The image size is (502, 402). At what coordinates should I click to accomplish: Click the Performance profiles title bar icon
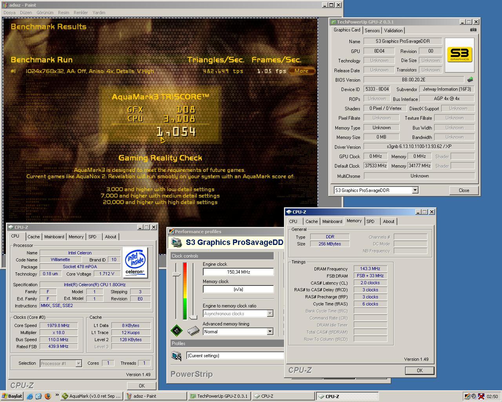[171, 232]
